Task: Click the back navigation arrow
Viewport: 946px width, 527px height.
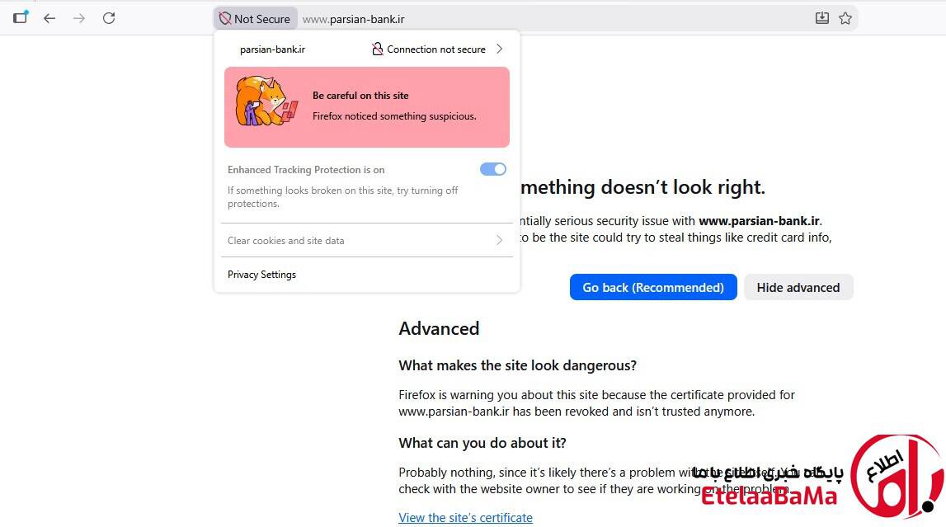Action: (49, 18)
